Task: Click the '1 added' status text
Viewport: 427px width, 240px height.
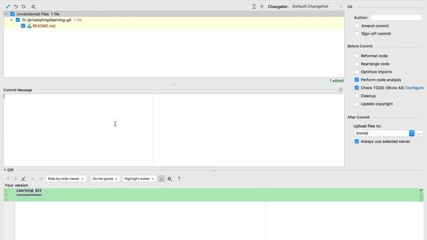Action: pos(336,81)
